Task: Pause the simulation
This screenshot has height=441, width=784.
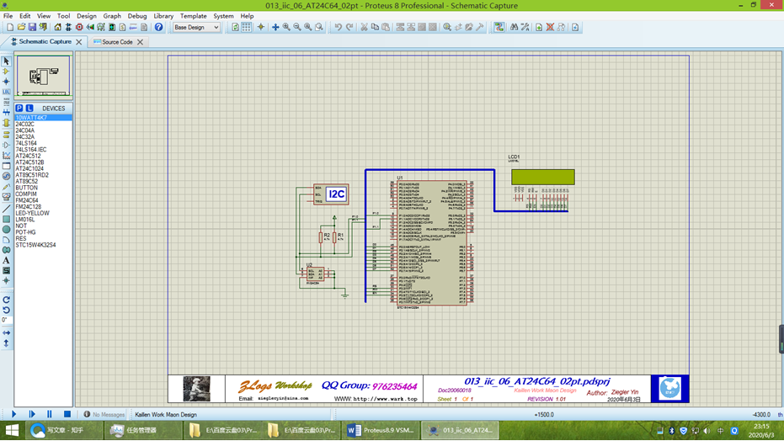Action: [50, 414]
